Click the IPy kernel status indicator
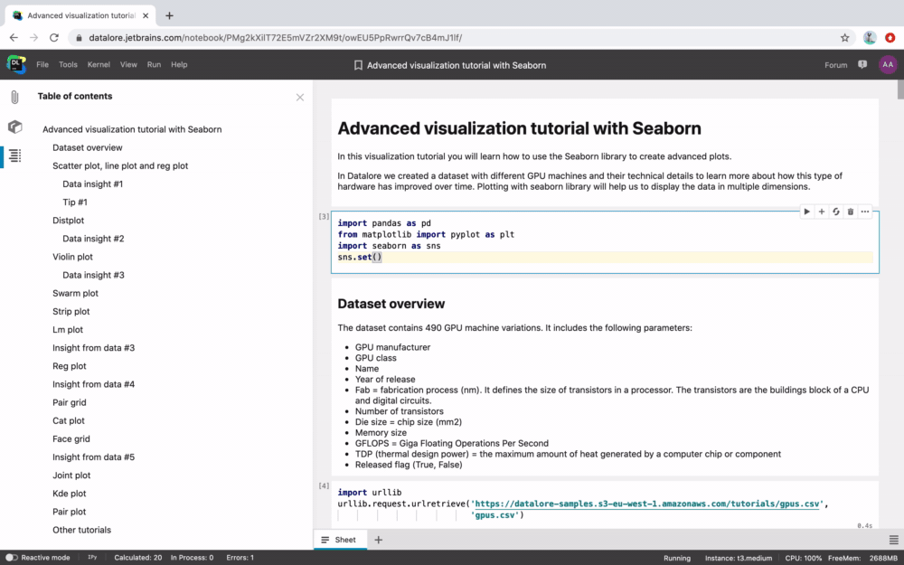Screen dimensions: 904x565 (x=92, y=558)
